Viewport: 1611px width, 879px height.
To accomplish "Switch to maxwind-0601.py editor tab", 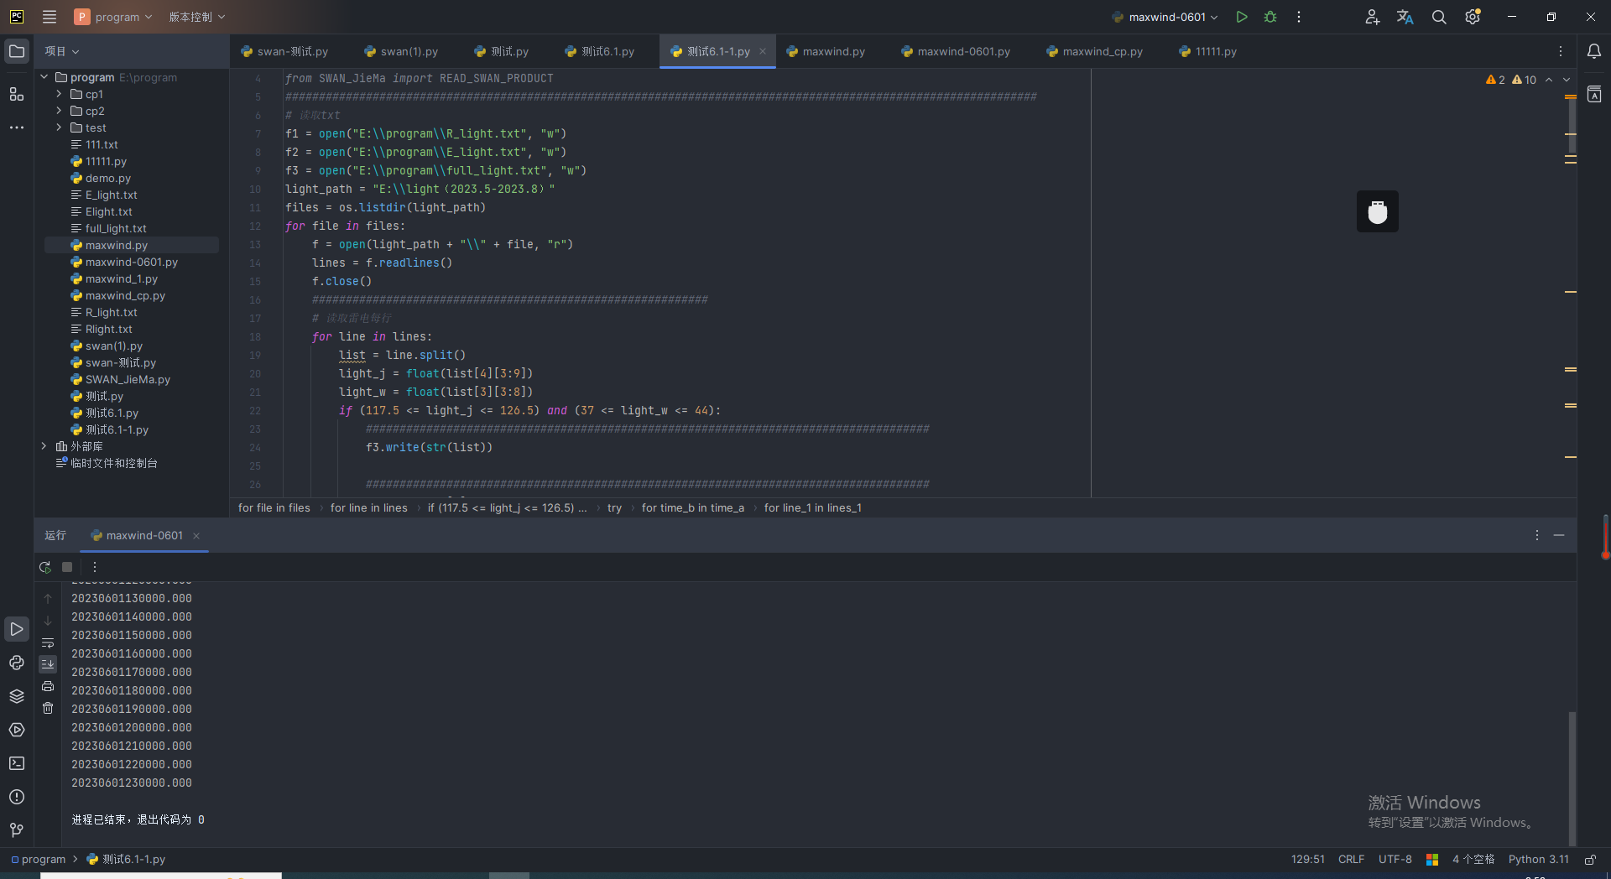I will pyautogui.click(x=956, y=51).
